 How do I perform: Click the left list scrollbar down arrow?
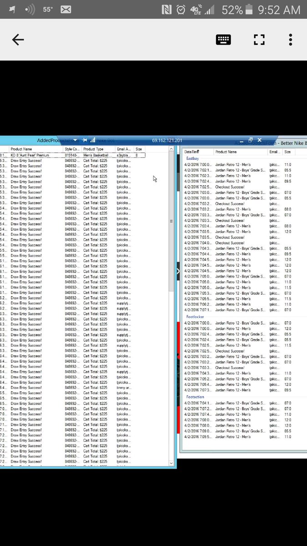(x=171, y=463)
